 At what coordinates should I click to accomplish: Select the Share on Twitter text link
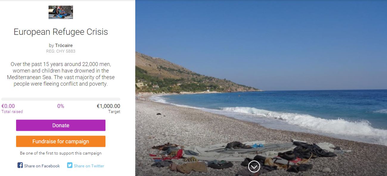coord(89,166)
